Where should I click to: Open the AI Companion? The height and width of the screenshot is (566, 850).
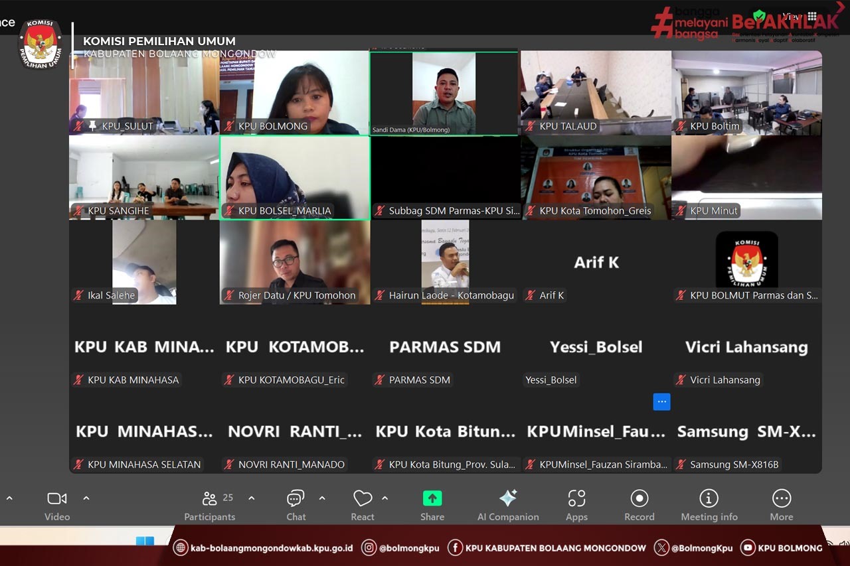point(508,505)
